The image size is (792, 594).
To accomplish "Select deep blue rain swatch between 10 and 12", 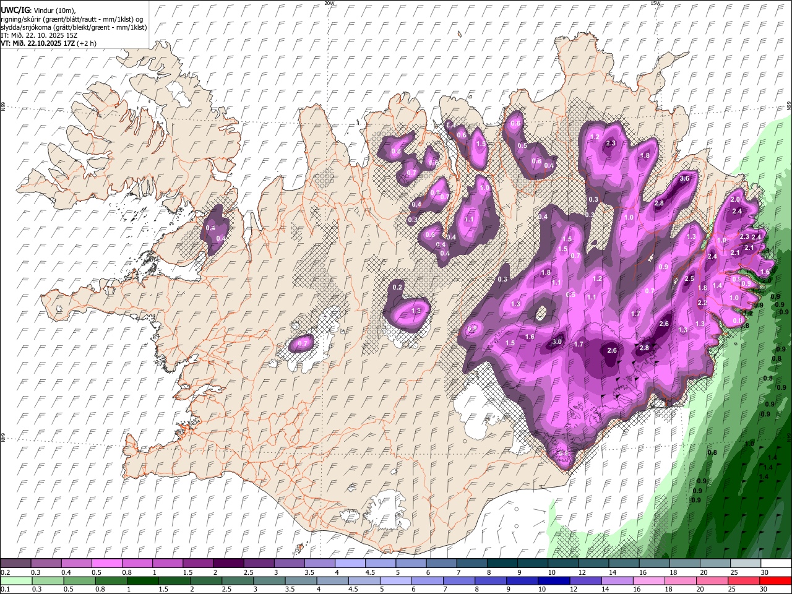I will tap(553, 581).
